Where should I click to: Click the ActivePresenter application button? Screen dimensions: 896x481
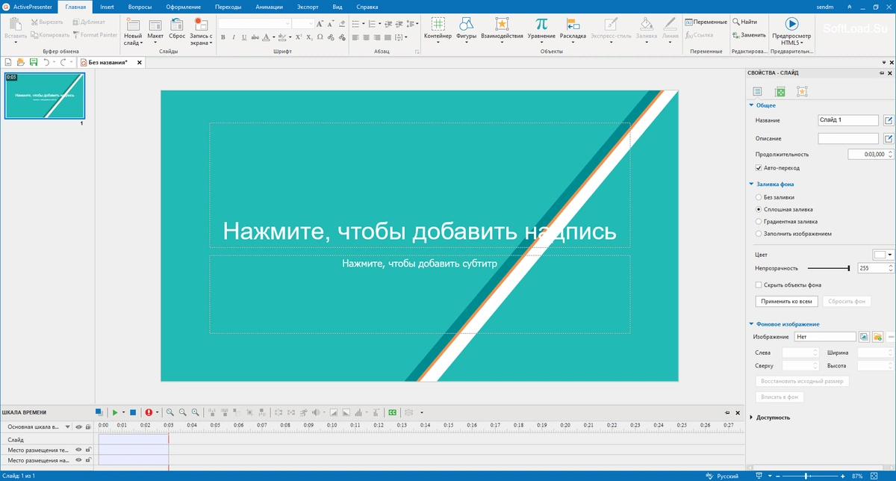tap(28, 6)
